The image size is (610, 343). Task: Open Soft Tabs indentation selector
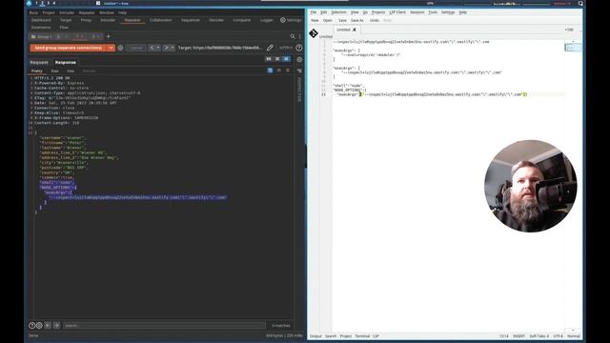click(x=539, y=336)
